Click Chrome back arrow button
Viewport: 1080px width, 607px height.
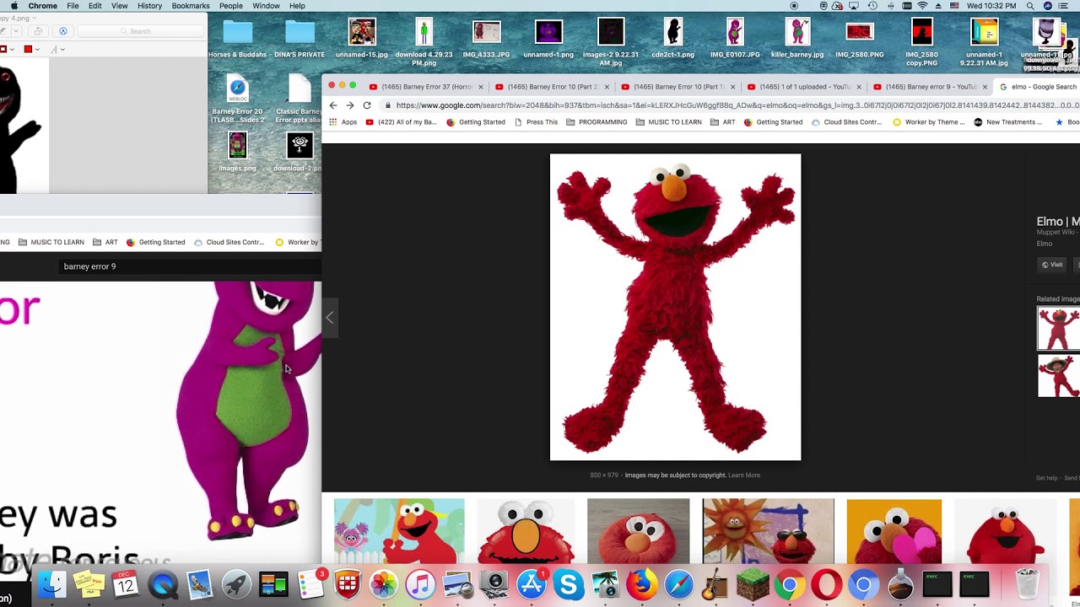(333, 105)
